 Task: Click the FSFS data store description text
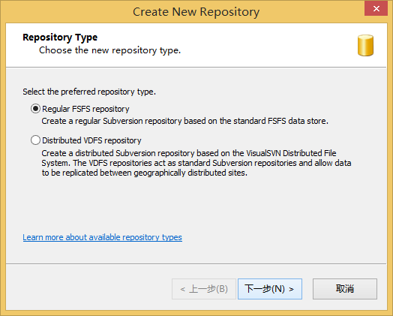[x=184, y=121]
